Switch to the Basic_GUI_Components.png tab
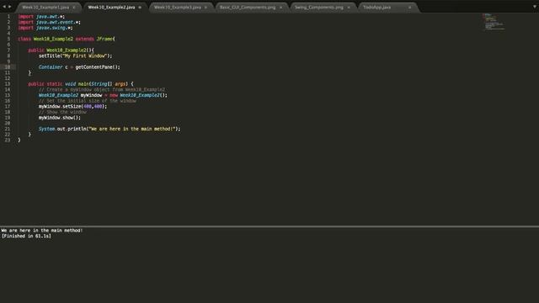Image resolution: width=539 pixels, height=303 pixels. pyautogui.click(x=248, y=8)
